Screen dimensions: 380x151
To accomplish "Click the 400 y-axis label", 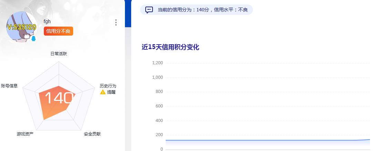I will click(159, 120).
